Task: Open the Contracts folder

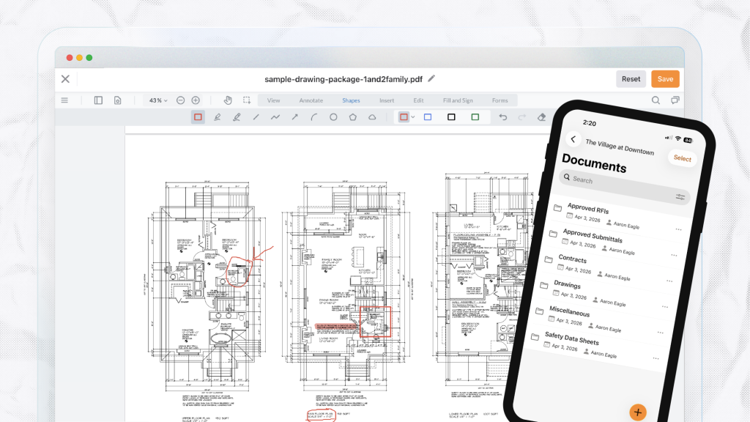Action: [610, 268]
